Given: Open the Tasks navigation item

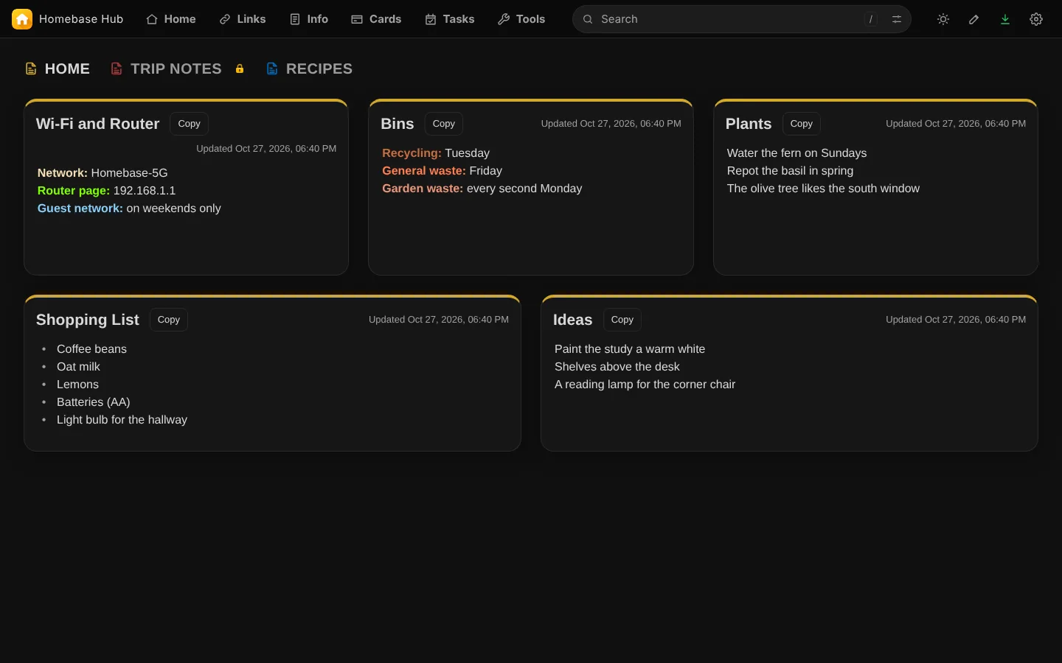Looking at the screenshot, I should (x=450, y=19).
